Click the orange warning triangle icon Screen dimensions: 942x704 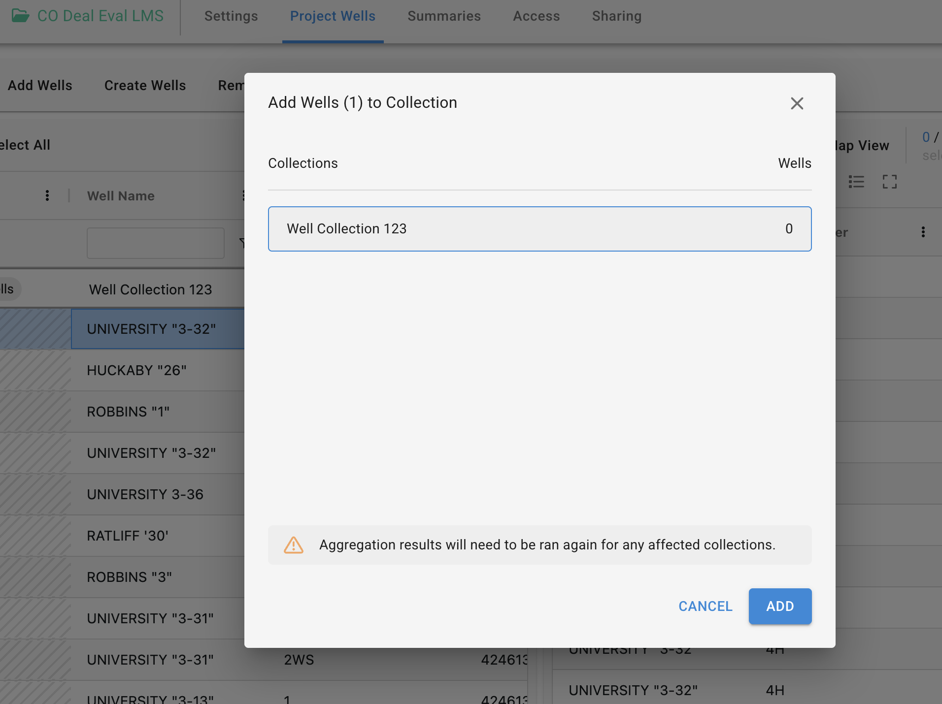pos(294,545)
